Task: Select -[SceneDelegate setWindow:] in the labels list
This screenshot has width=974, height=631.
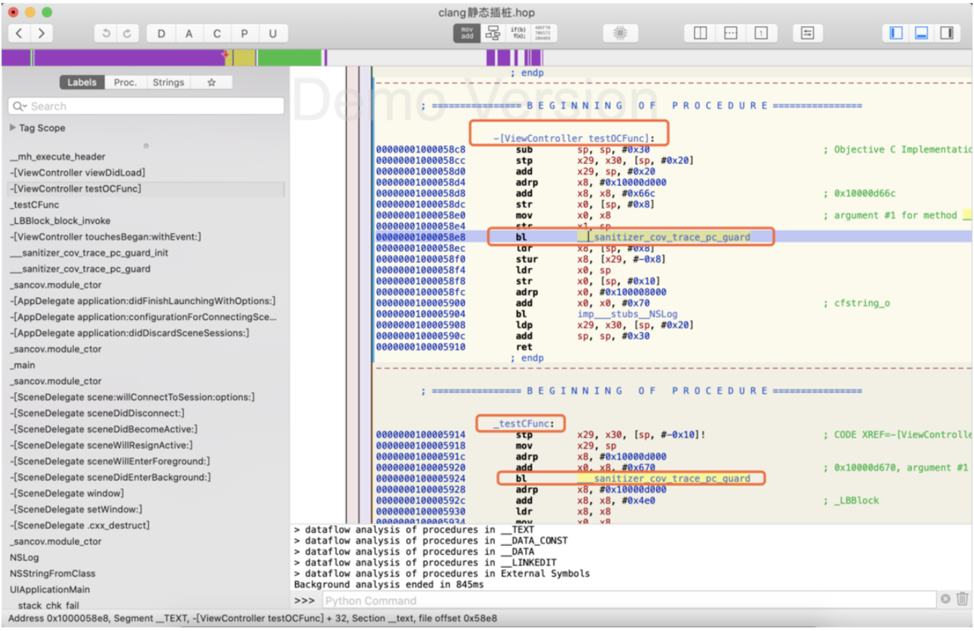Action: 76,509
